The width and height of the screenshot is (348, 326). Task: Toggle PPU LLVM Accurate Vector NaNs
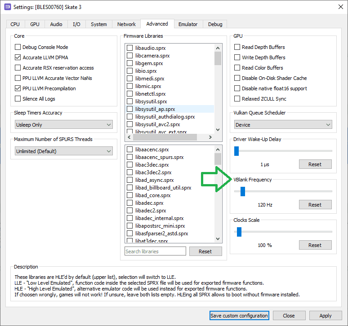coord(18,78)
